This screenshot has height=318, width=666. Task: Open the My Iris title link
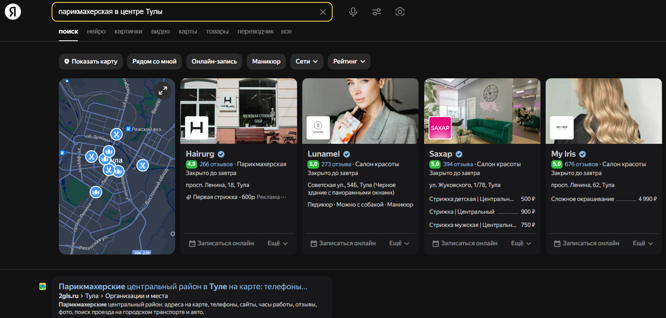(563, 154)
